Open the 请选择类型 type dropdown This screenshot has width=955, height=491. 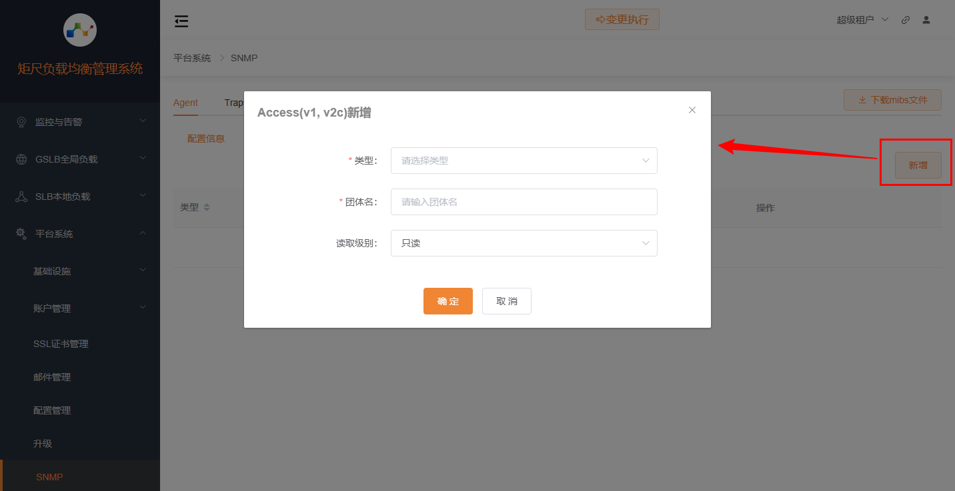[x=524, y=161]
